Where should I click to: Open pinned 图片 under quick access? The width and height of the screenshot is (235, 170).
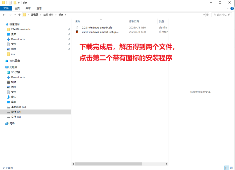[x=14, y=49]
